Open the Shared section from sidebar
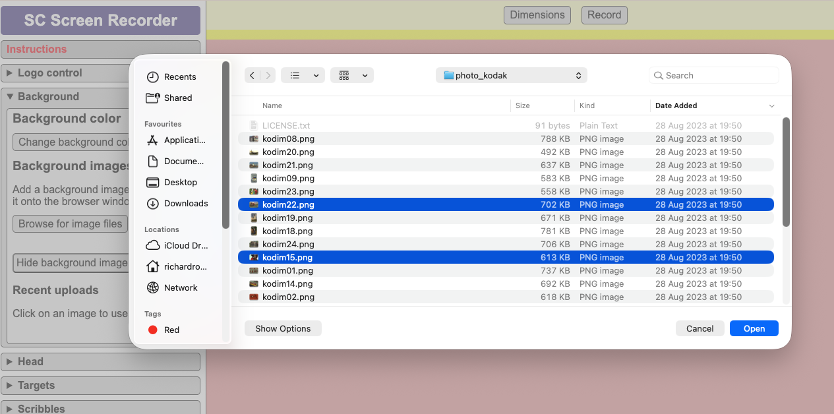The image size is (834, 414). 176,98
